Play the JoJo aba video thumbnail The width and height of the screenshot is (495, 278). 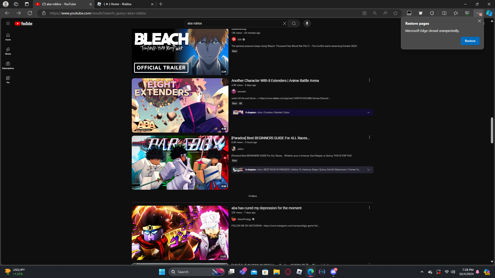click(180, 233)
